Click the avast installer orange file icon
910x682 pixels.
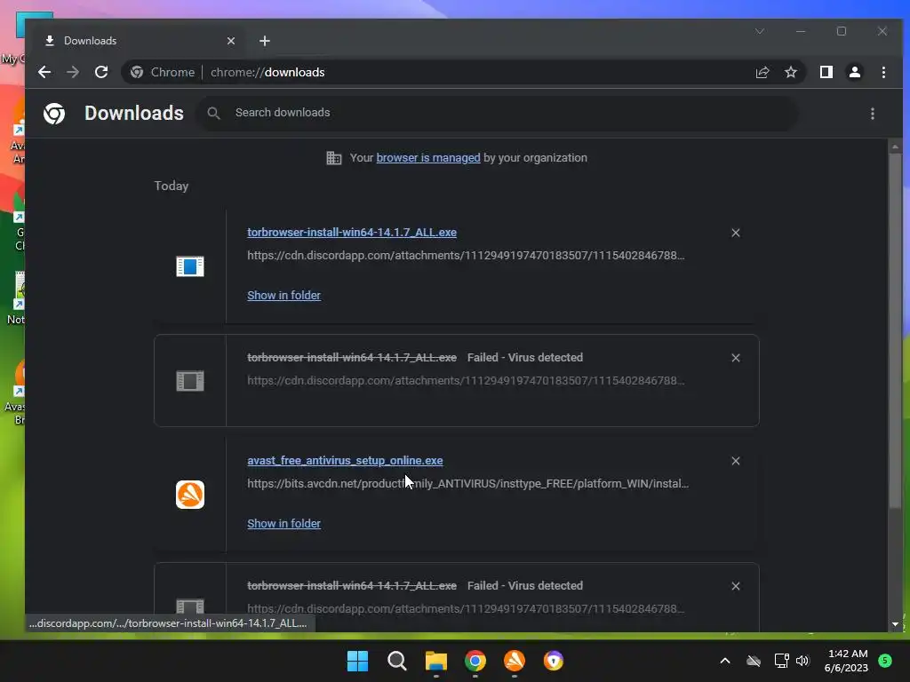pos(190,495)
